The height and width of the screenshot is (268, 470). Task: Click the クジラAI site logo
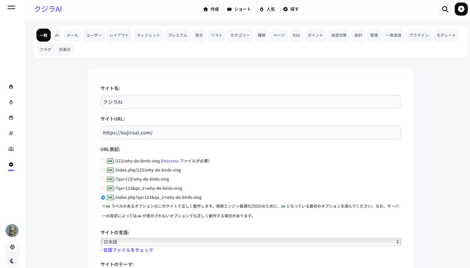[48, 9]
